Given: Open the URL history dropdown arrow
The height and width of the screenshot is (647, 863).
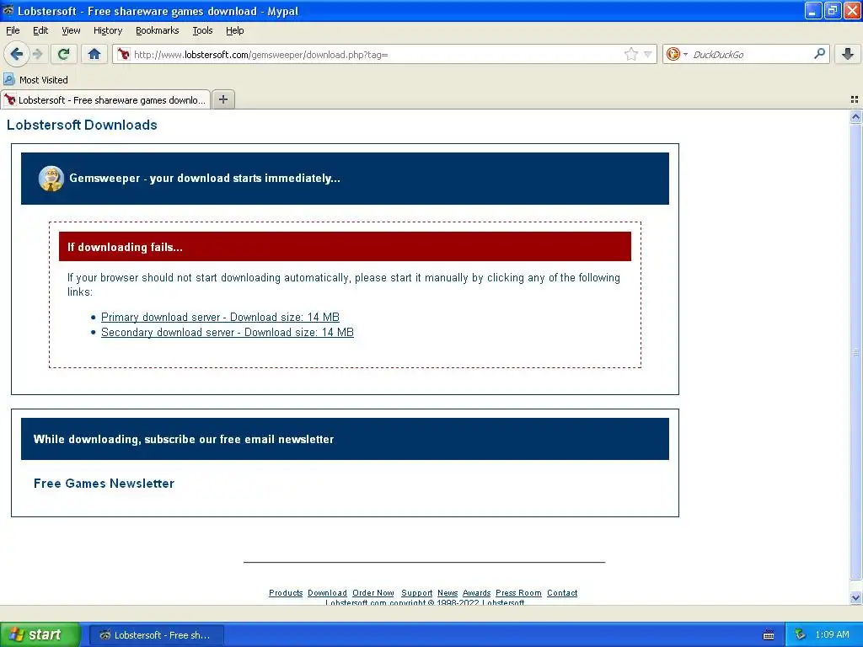Looking at the screenshot, I should coord(648,54).
